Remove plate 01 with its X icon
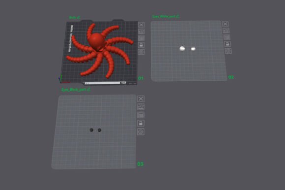The image size is (285, 190). pyautogui.click(x=142, y=25)
